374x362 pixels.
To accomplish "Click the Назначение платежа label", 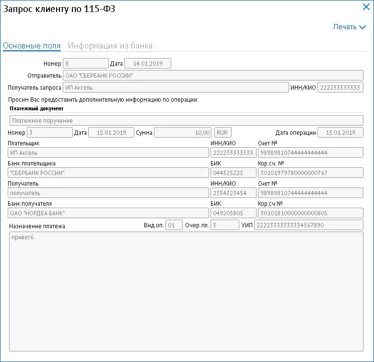I will (x=37, y=226).
